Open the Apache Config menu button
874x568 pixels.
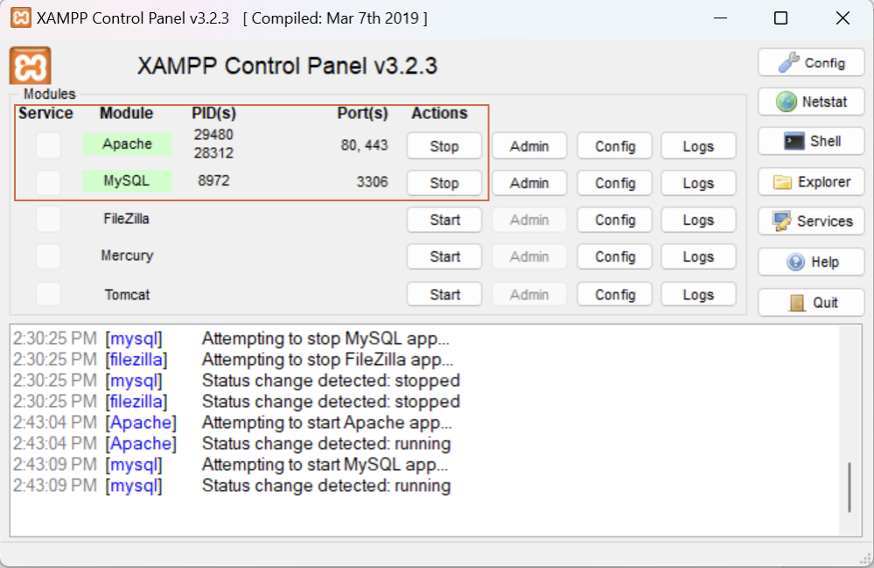[614, 146]
